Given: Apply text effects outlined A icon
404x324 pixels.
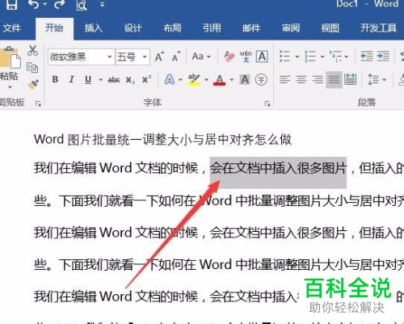Looking at the screenshot, I should (170, 79).
